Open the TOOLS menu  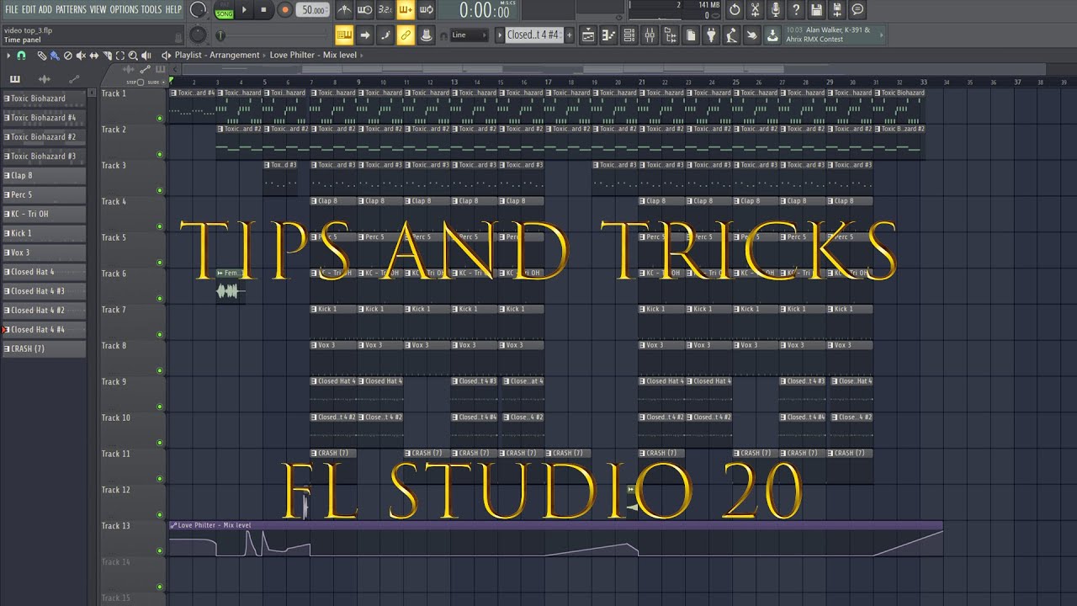click(151, 9)
